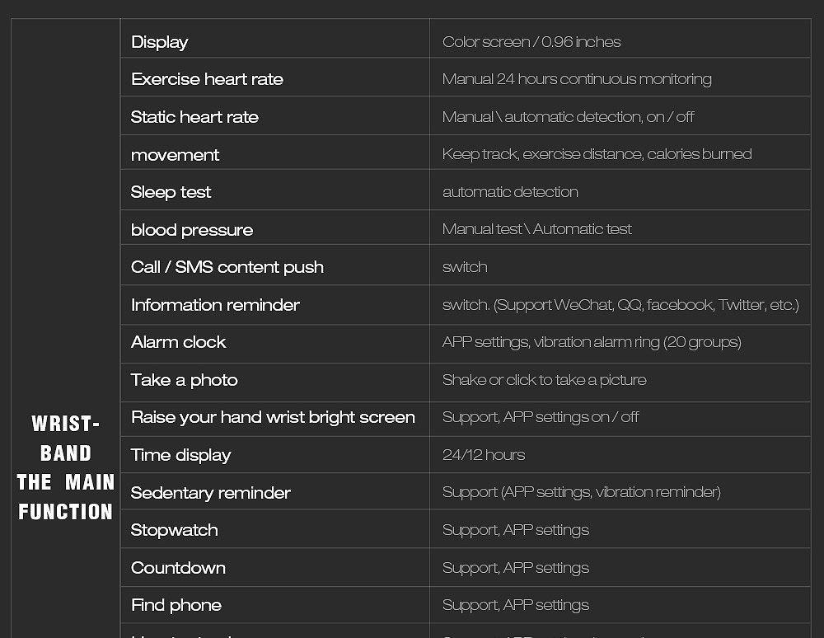Image resolution: width=824 pixels, height=638 pixels.
Task: Select the "24/12 hours" time display value
Action: pyautogui.click(x=484, y=455)
